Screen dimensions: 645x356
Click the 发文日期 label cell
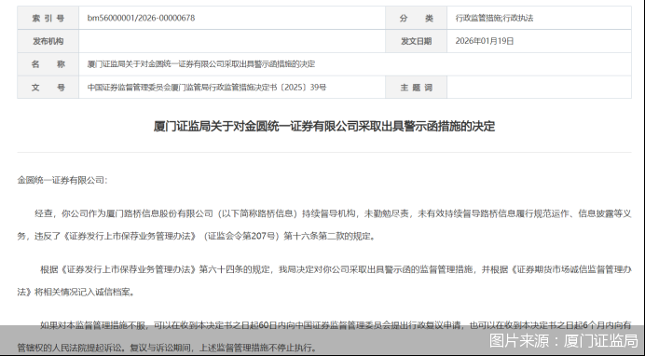pyautogui.click(x=416, y=41)
